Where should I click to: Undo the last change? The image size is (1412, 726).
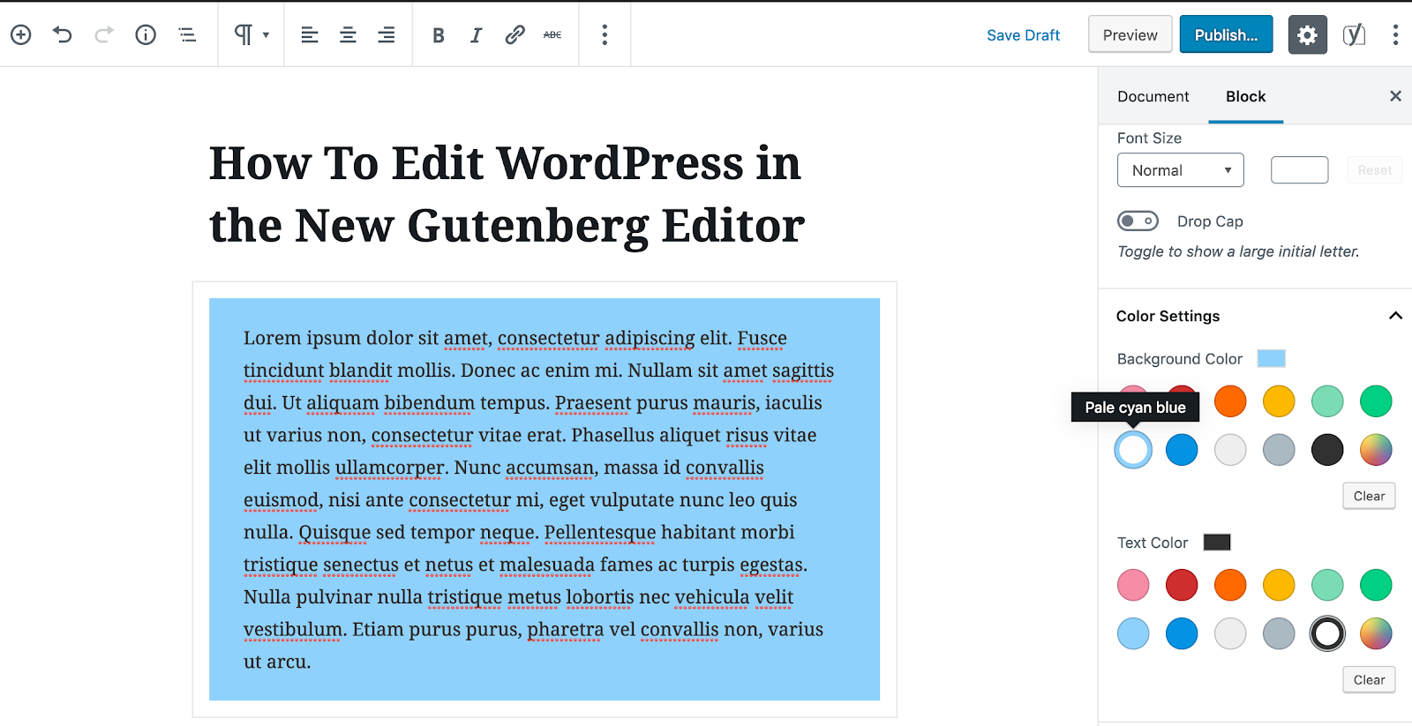click(62, 34)
